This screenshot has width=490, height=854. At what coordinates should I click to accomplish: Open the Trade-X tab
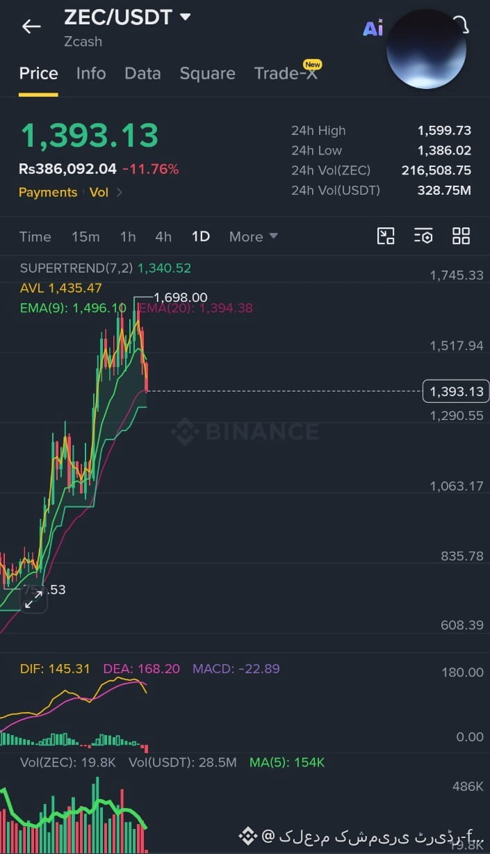coord(286,73)
